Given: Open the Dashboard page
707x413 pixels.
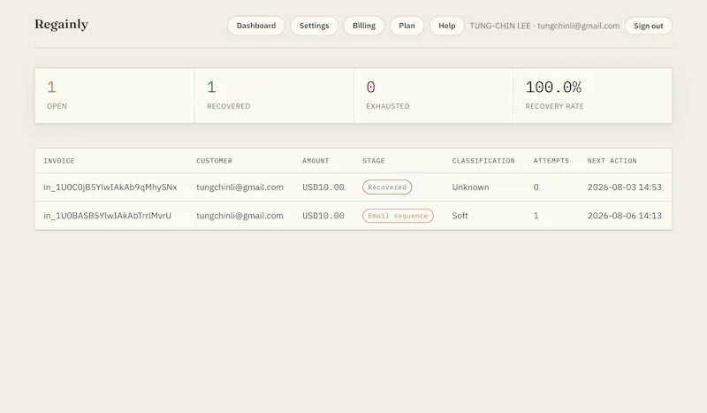Looking at the screenshot, I should click(256, 26).
